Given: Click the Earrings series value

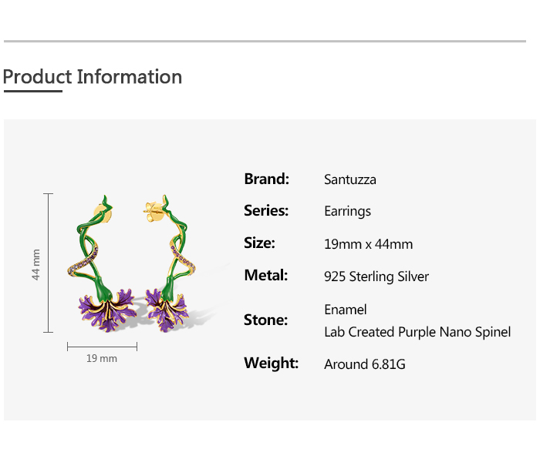Looking at the screenshot, I should coord(347,211).
